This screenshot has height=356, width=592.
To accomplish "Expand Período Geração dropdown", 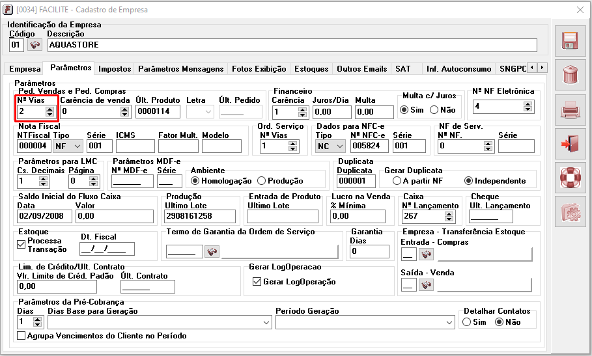I will click(449, 322).
